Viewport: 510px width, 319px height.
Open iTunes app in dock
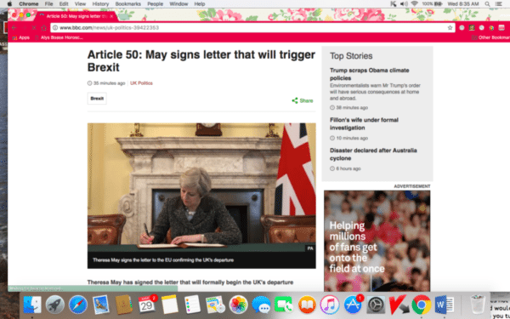pos(330,305)
